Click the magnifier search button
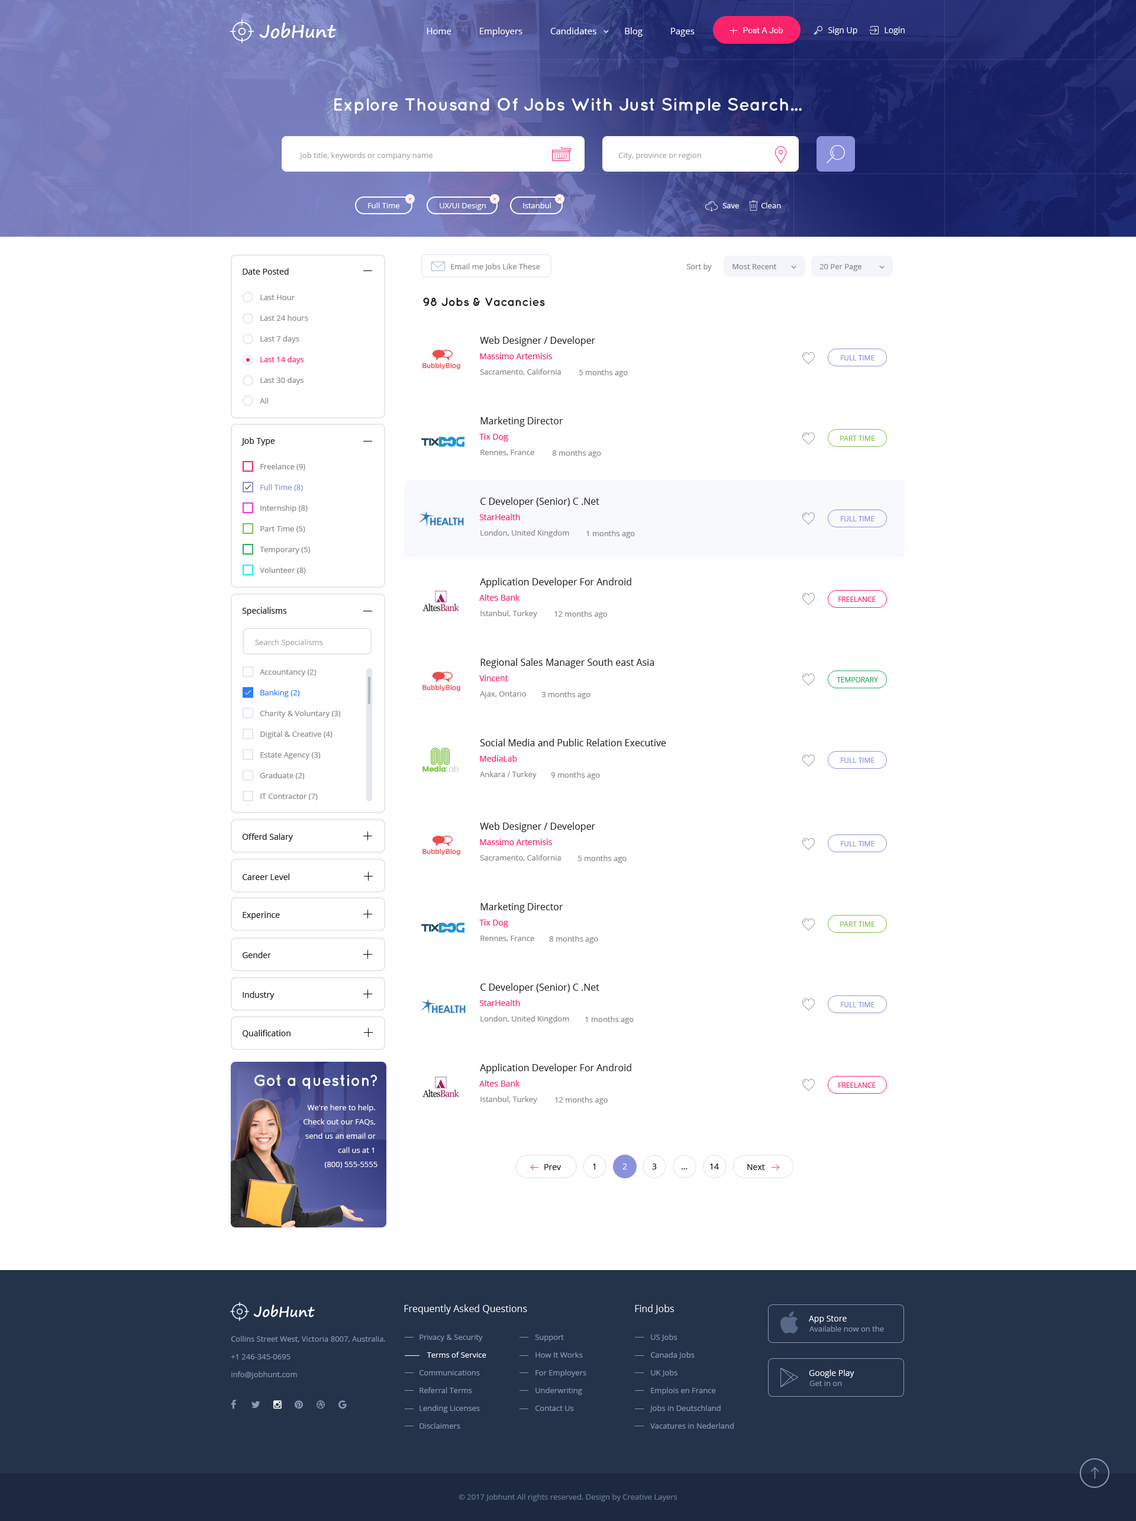1136x1521 pixels. click(x=835, y=154)
